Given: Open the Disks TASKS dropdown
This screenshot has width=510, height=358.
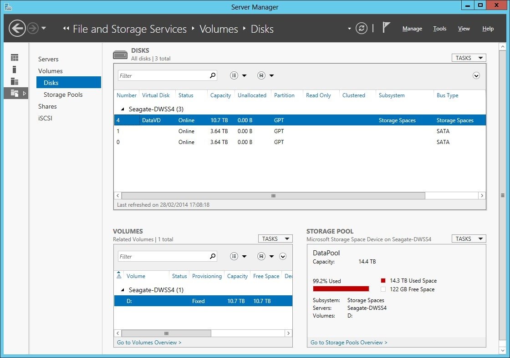Looking at the screenshot, I should pyautogui.click(x=469, y=58).
